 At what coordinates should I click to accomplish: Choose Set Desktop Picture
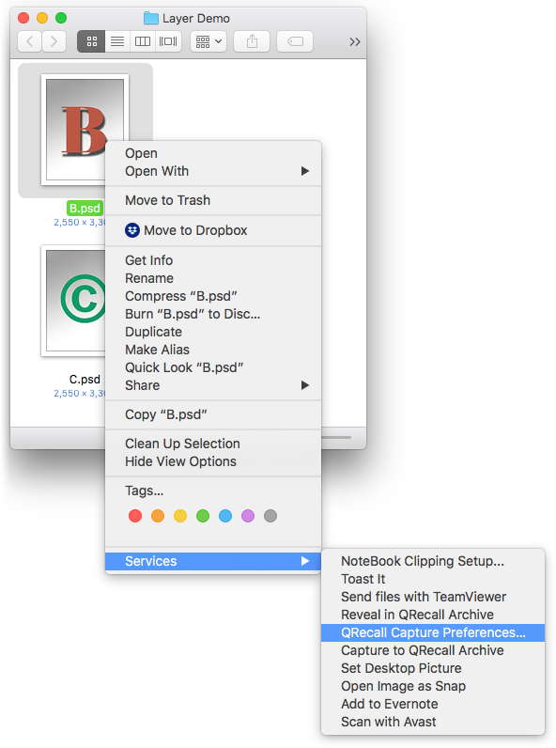pyautogui.click(x=433, y=668)
